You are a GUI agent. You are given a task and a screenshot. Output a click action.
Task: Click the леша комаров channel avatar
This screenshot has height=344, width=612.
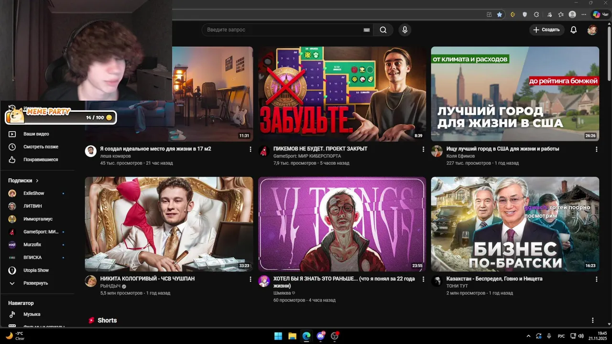click(91, 151)
